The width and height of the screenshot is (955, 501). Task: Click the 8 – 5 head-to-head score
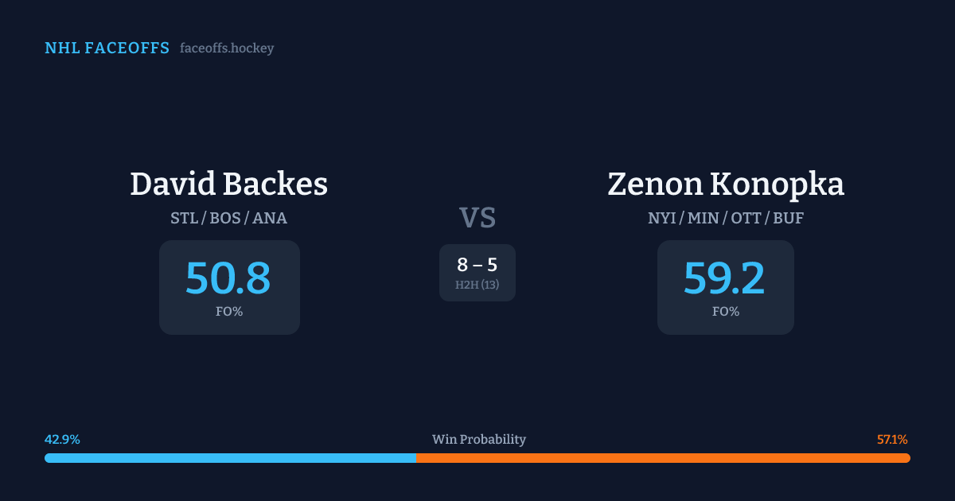pyautogui.click(x=477, y=266)
